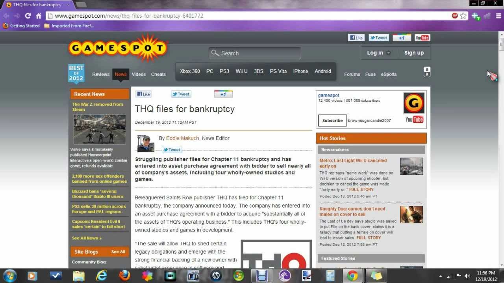Image resolution: width=504 pixels, height=283 pixels.
Task: Click volume speaker icon in system tray
Action: click(467, 276)
